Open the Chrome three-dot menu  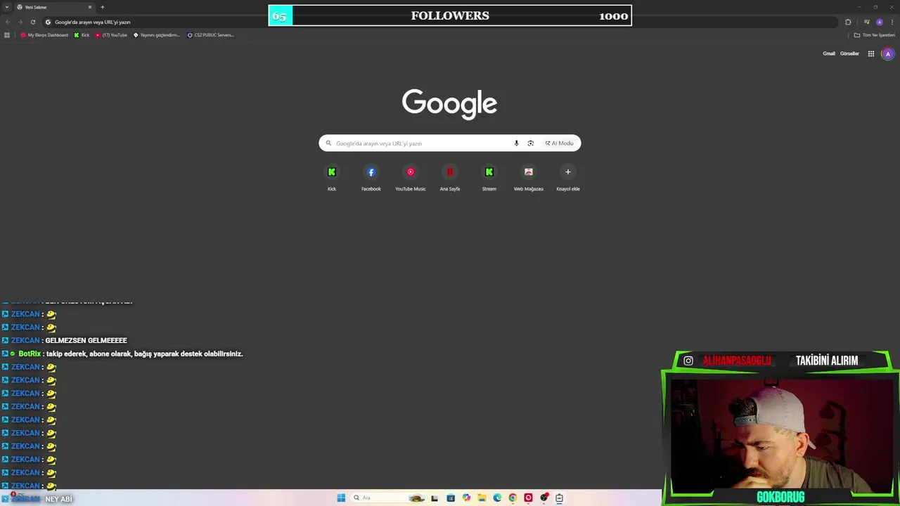click(x=892, y=22)
